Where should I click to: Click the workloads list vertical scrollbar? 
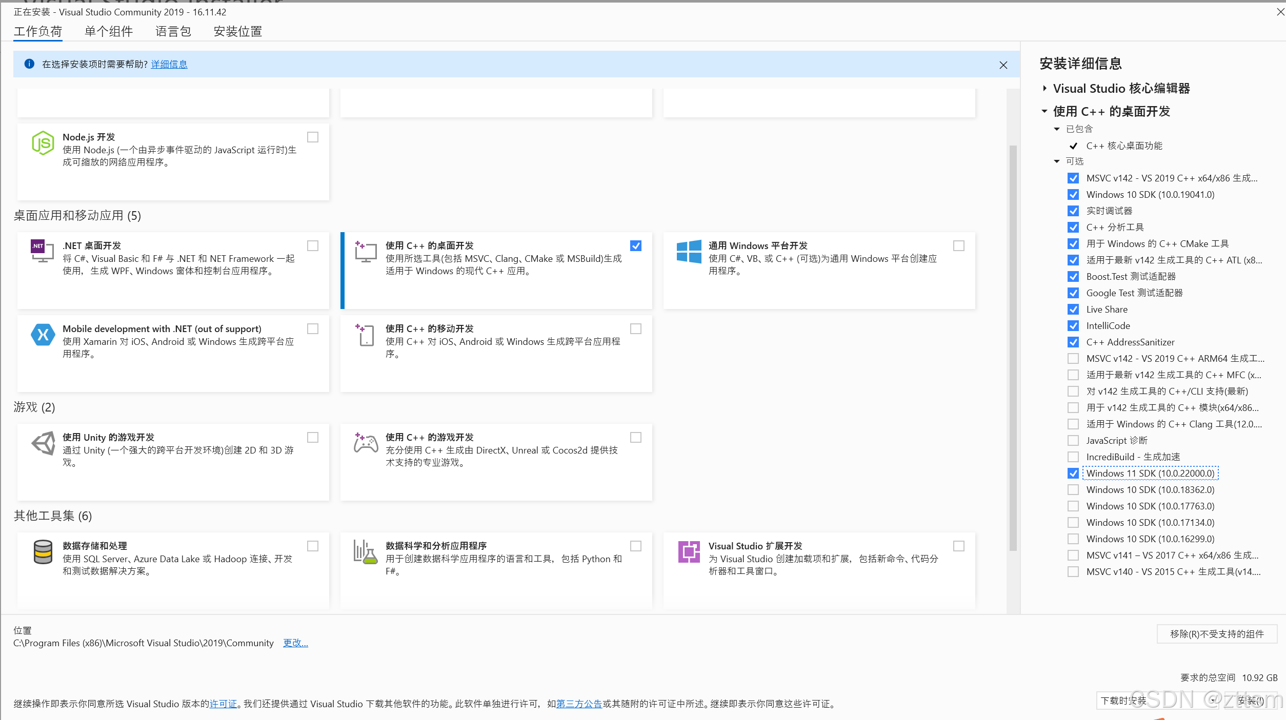point(1013,348)
